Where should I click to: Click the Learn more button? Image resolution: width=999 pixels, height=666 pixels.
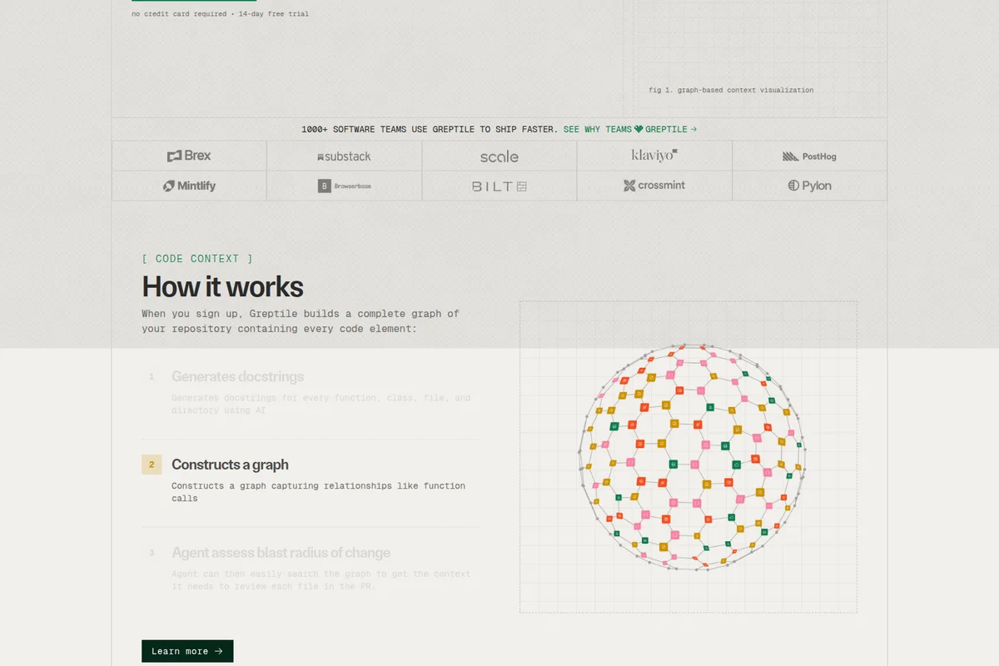187,650
